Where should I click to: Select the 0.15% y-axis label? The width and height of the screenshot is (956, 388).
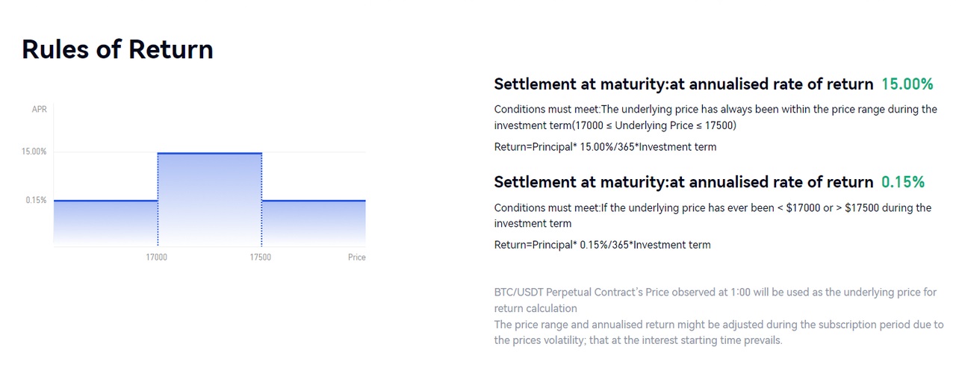tap(36, 200)
